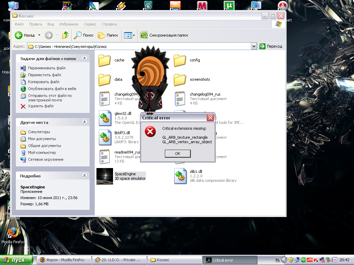
Task: Open the Справка menu
Action: pos(109,24)
